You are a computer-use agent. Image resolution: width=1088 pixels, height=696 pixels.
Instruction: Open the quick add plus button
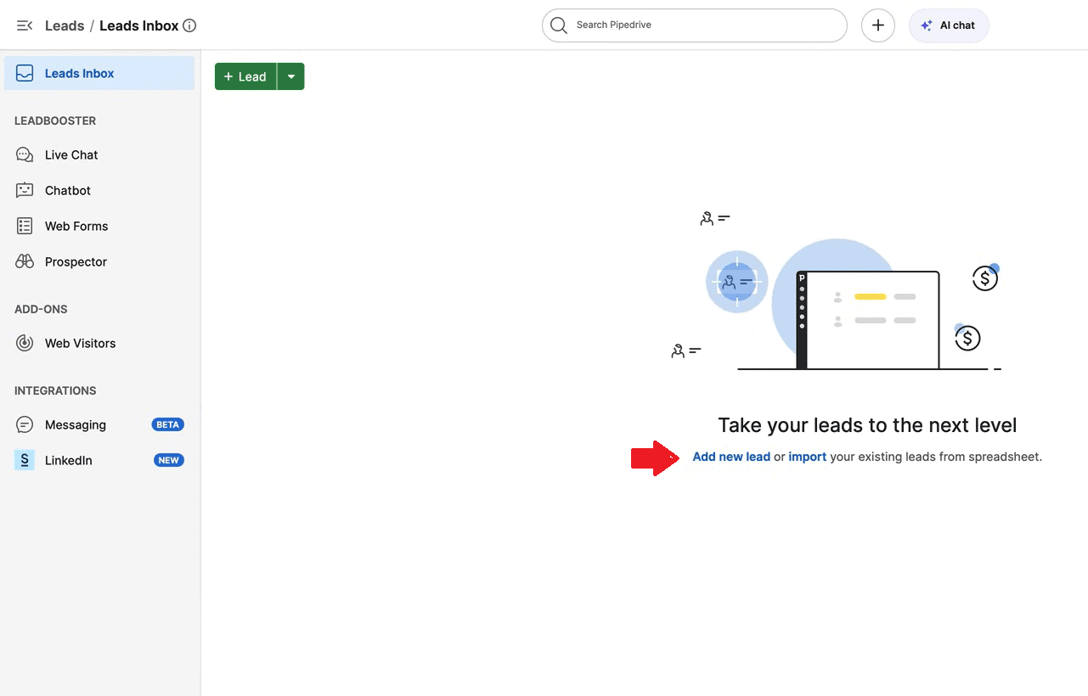[877, 25]
